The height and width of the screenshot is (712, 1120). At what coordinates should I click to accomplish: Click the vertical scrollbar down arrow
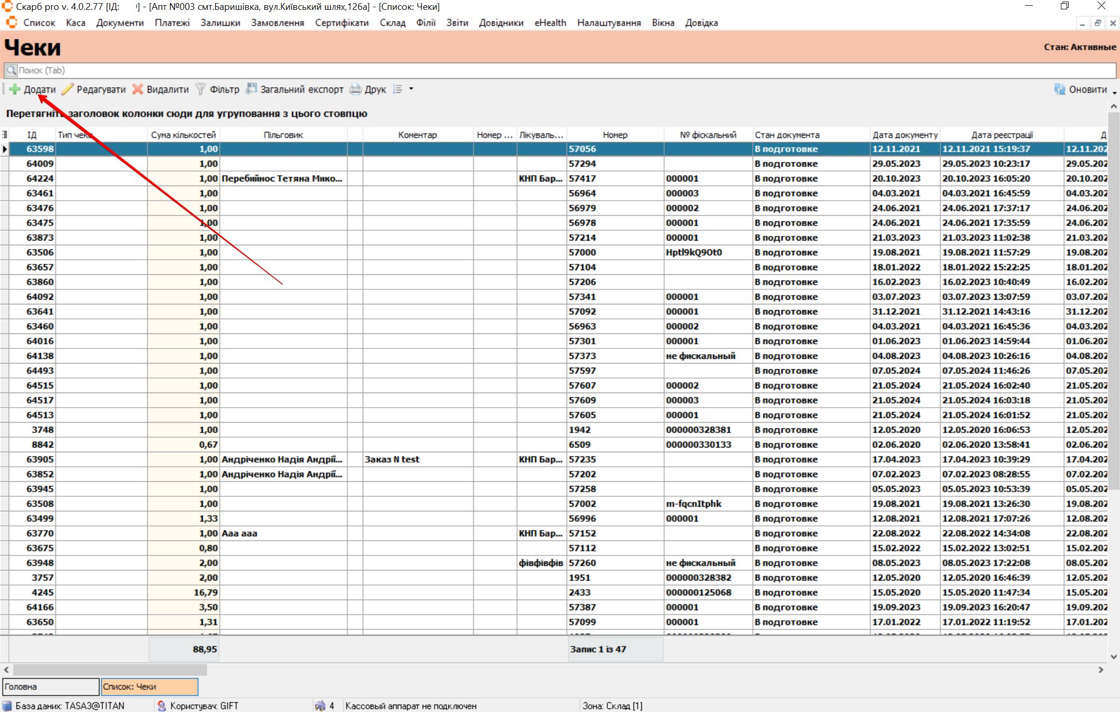pyautogui.click(x=1114, y=657)
